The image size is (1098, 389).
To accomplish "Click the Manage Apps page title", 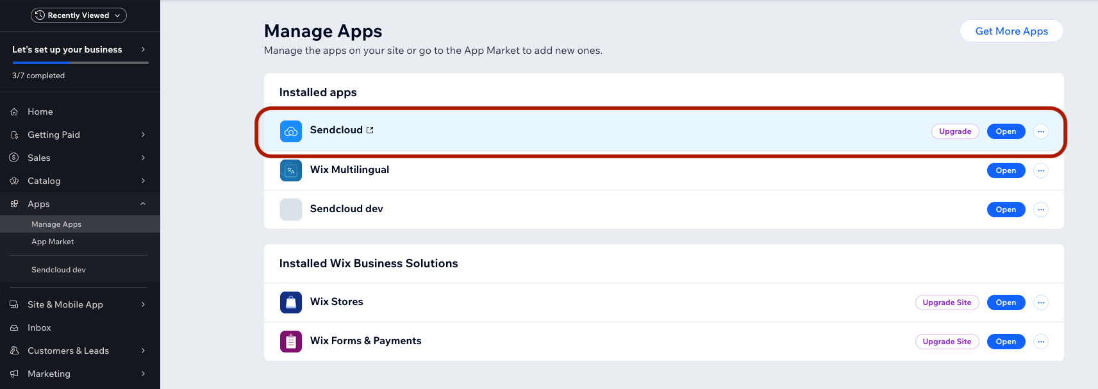I will (323, 31).
